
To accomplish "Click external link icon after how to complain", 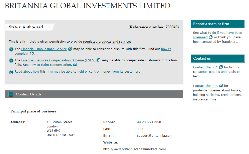I will tap(32, 53).
